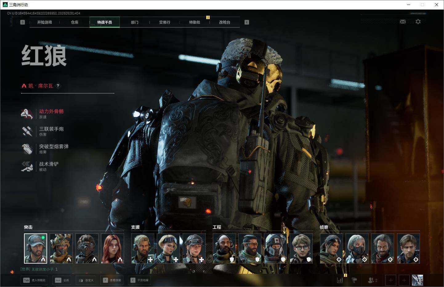Open the 干员档案 operator profile button
The width and height of the screenshot is (444, 287).
click(140, 280)
